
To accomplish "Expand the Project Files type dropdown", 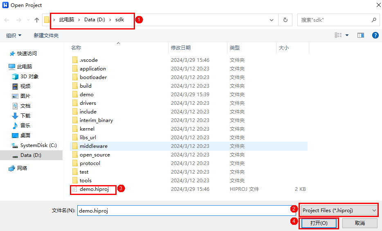I will point(339,211).
